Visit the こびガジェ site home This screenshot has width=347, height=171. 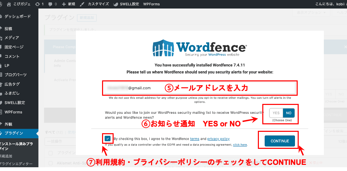[x=19, y=4]
